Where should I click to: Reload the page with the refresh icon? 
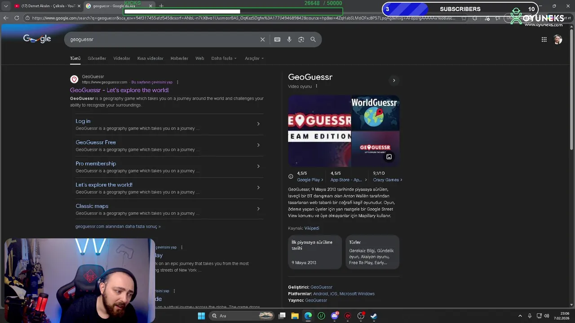[x=17, y=18]
